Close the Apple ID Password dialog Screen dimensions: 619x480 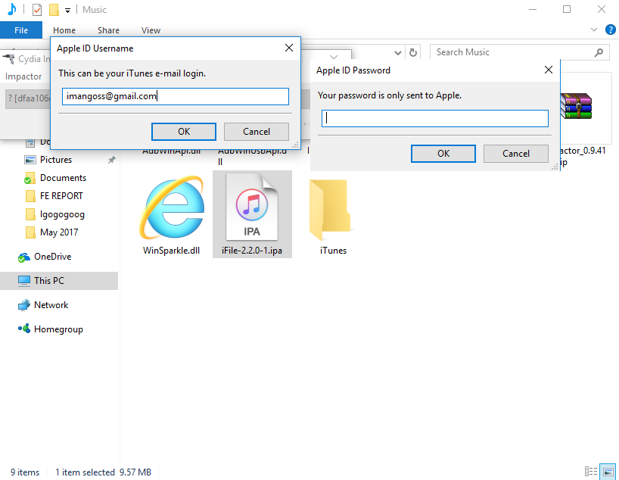549,70
